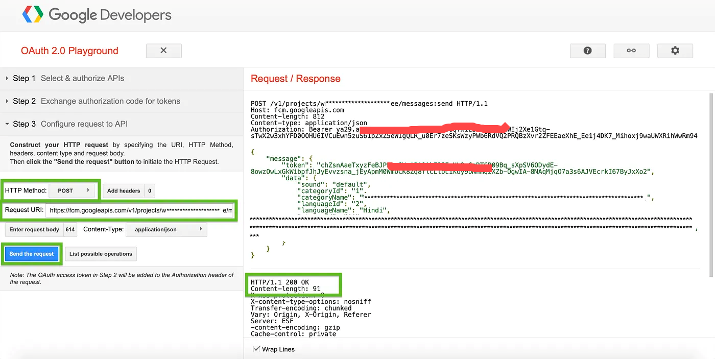Click the POST /v1/projects request line

(x=369, y=104)
